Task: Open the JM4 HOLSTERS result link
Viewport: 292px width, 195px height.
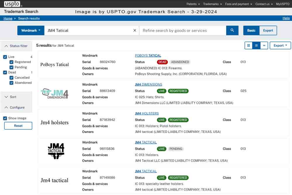Action: pyautogui.click(x=147, y=113)
